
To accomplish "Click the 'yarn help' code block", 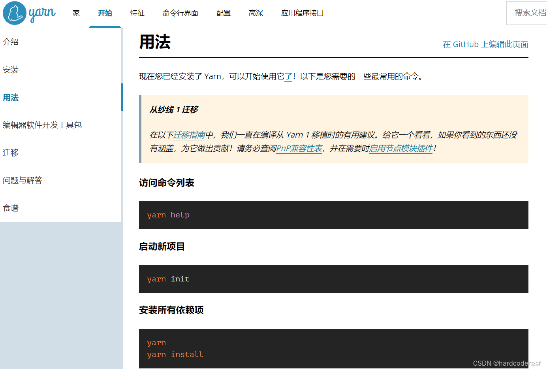I will click(x=334, y=215).
